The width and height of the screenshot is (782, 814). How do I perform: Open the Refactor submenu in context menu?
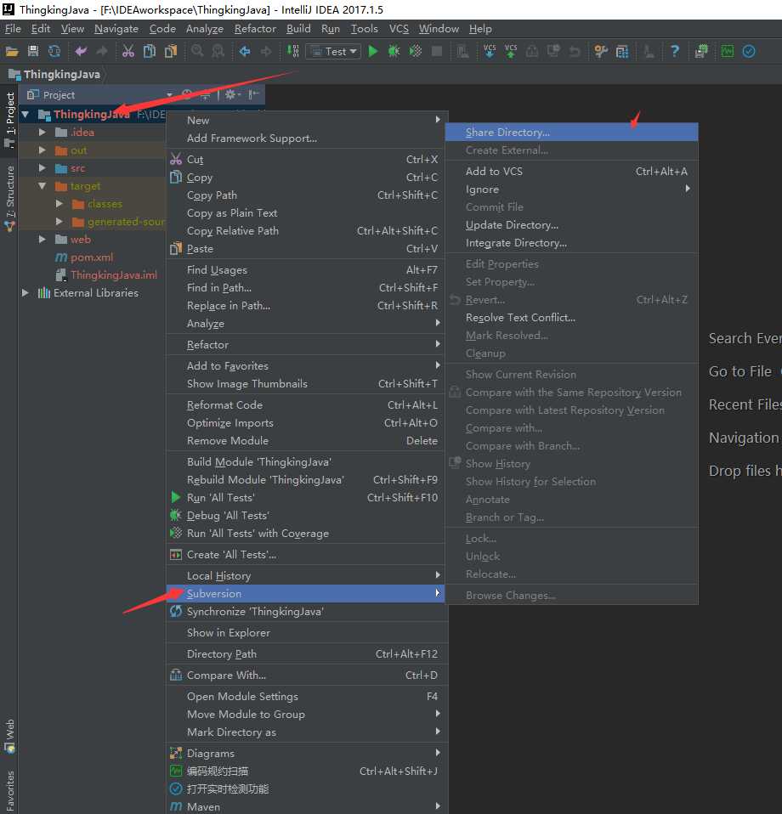tap(306, 345)
